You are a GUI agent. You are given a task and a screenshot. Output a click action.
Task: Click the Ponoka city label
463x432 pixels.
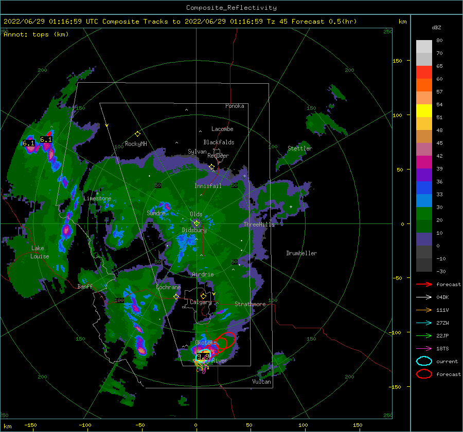tap(235, 106)
